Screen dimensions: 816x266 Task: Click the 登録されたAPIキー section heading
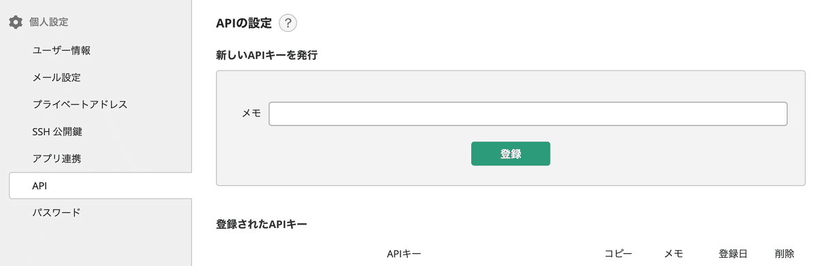click(x=261, y=223)
